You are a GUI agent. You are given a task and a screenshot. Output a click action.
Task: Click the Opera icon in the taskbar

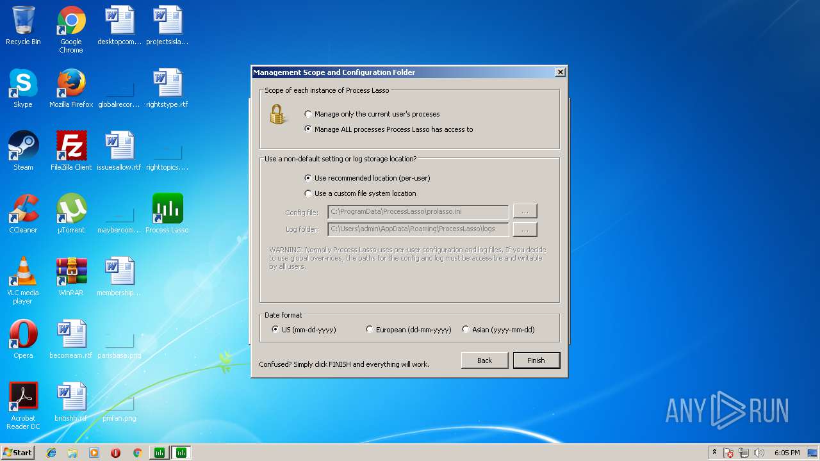pyautogui.click(x=115, y=453)
